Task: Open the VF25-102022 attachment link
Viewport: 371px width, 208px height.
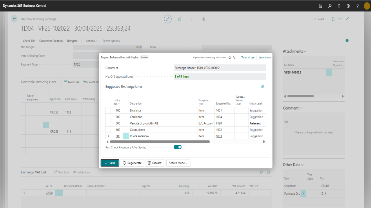Action: click(x=292, y=73)
